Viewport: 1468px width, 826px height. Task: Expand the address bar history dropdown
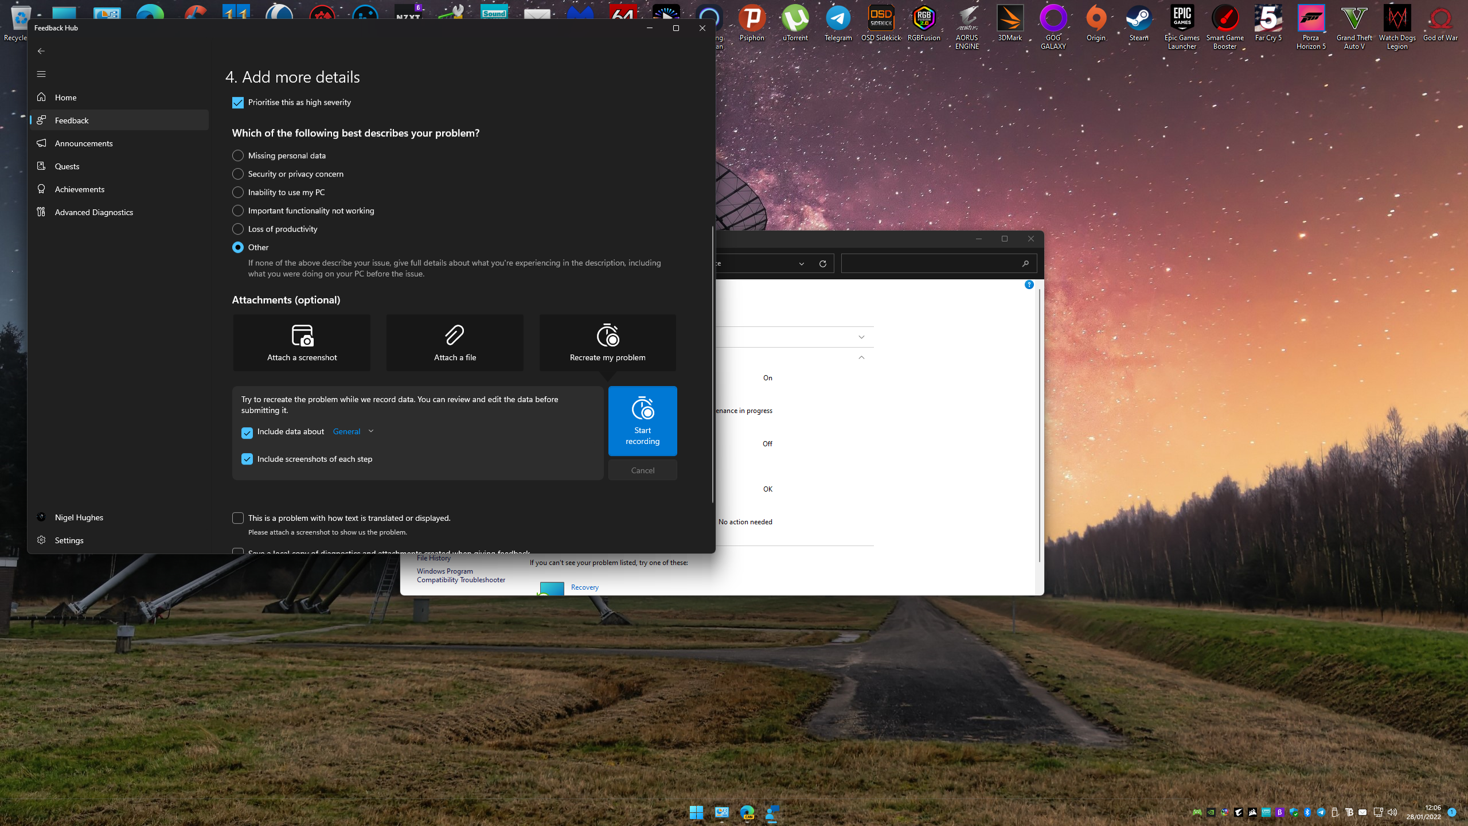801,264
